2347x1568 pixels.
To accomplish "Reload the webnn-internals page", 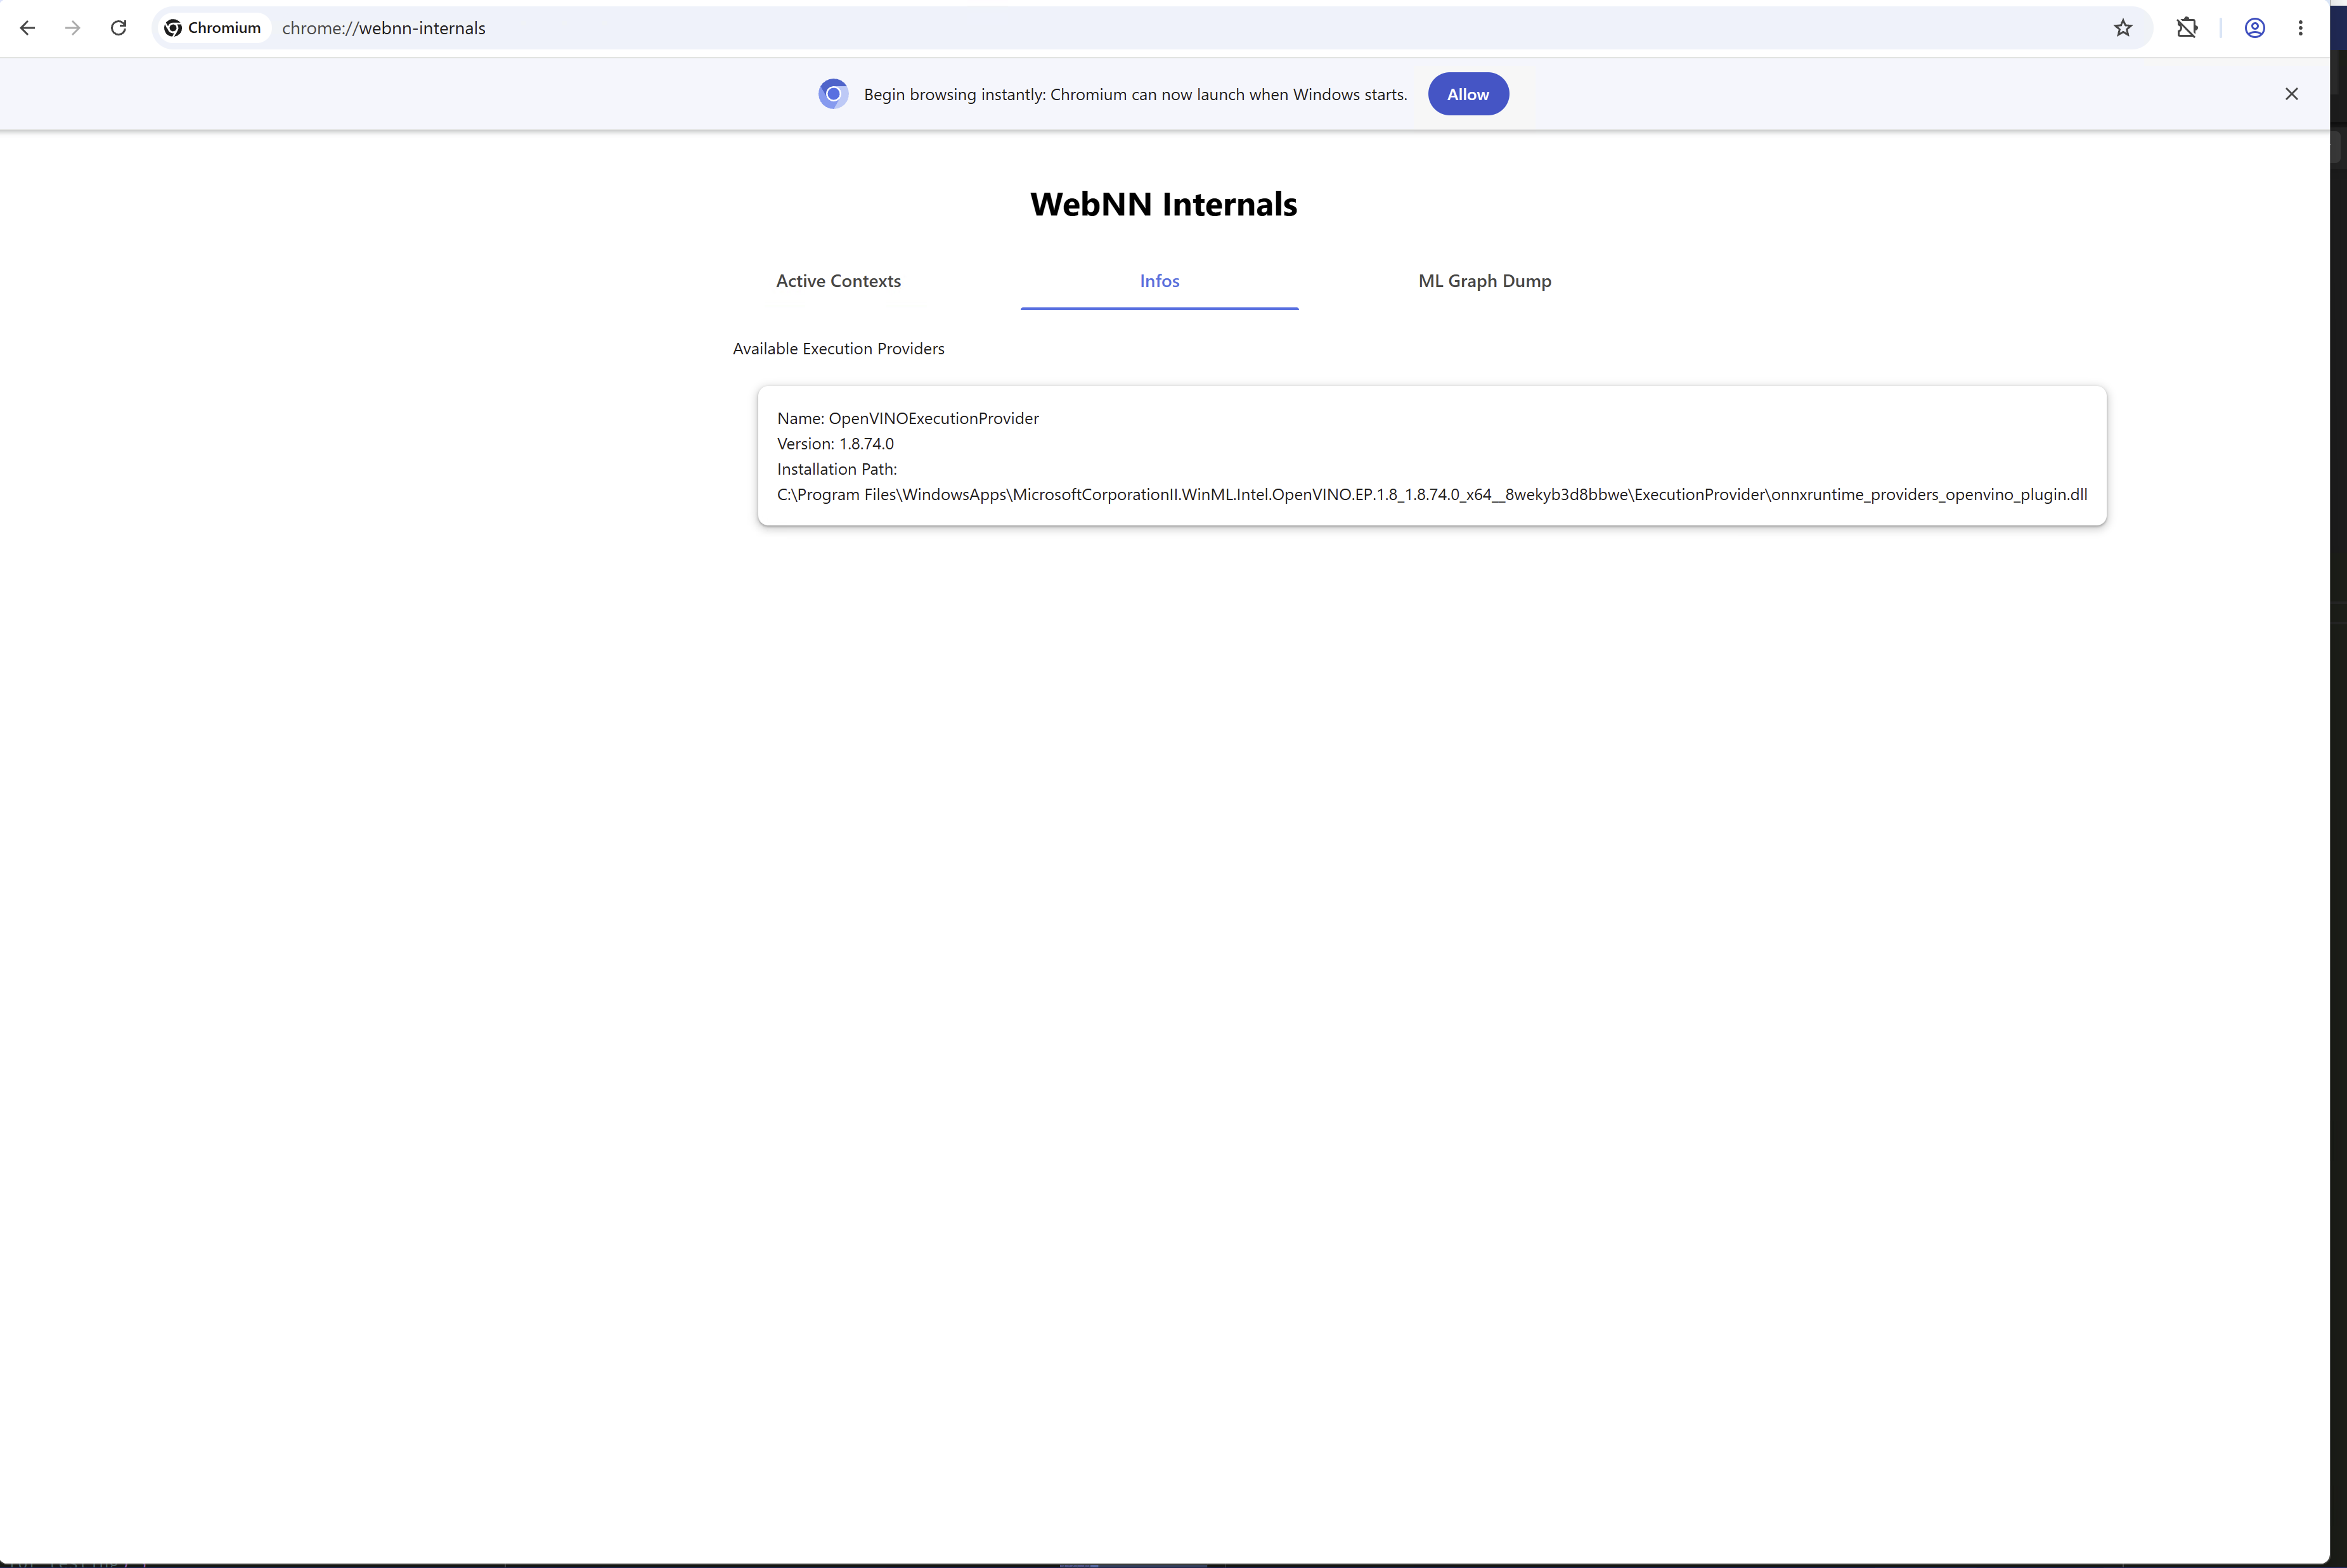I will point(118,28).
